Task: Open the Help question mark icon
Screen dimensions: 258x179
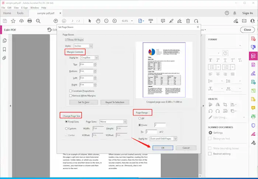Action: pyautogui.click(x=227, y=13)
